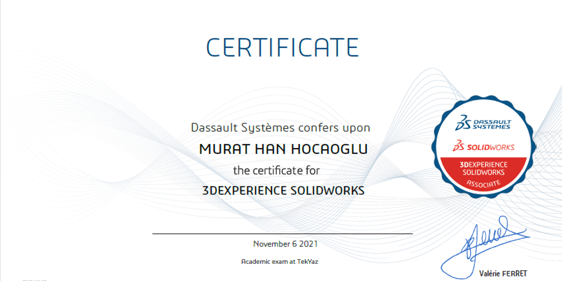Click the November 6 2021 date text
562x281 pixels.
click(x=285, y=245)
